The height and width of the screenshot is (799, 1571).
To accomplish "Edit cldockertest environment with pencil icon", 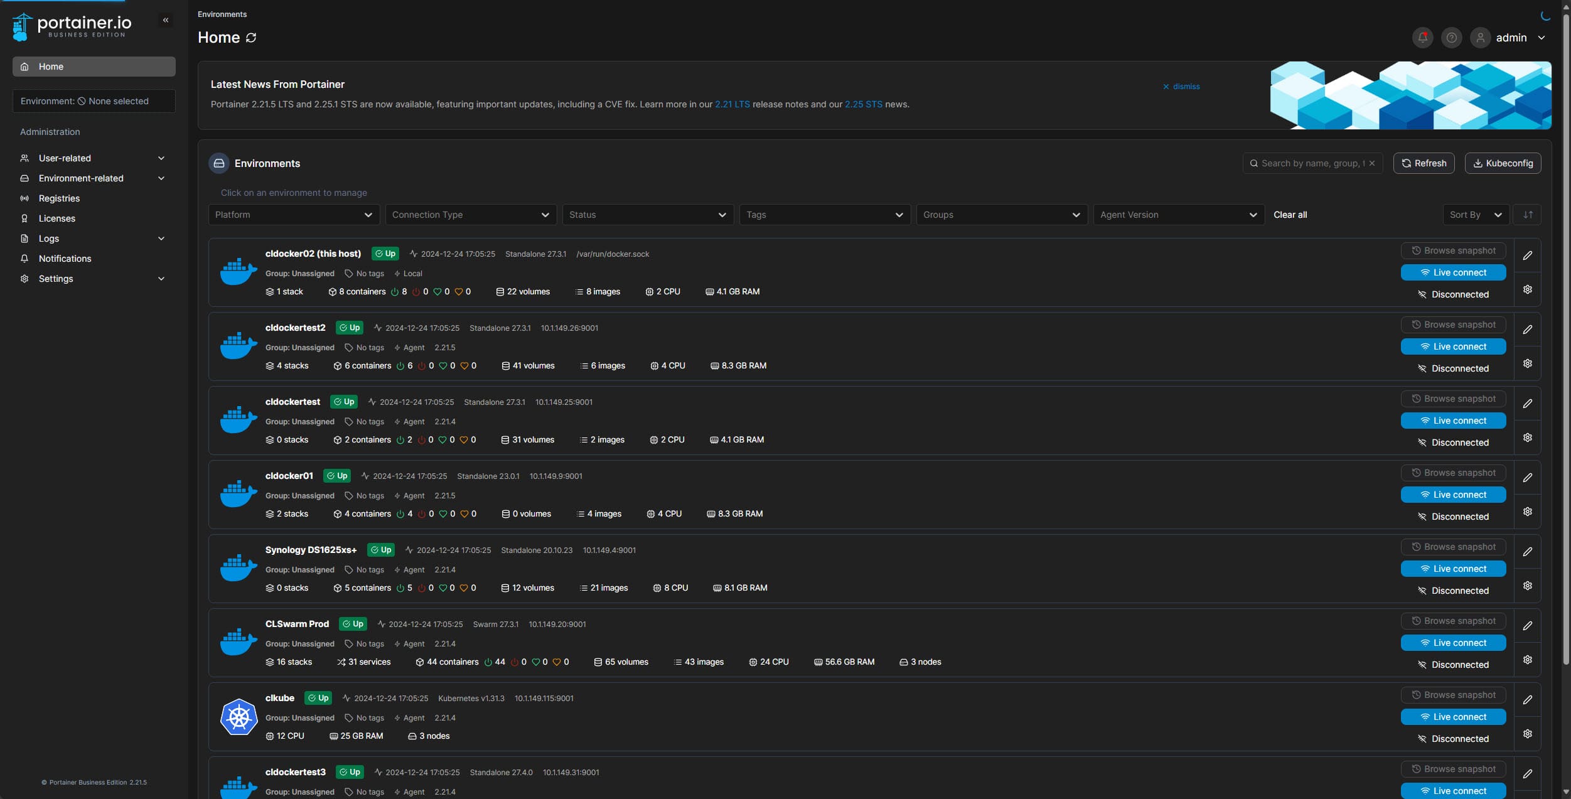I will tap(1528, 404).
